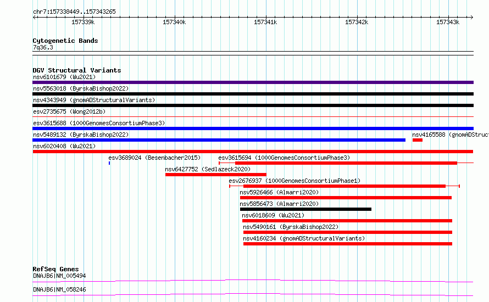Image resolution: width=489 pixels, height=302 pixels.
Task: Click the blue esv3615688 variant bar
Action: click(x=253, y=128)
